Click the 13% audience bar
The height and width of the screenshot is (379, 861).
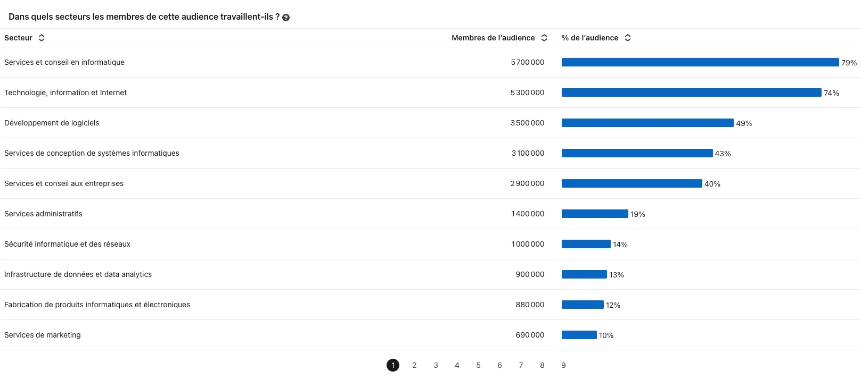tap(584, 274)
